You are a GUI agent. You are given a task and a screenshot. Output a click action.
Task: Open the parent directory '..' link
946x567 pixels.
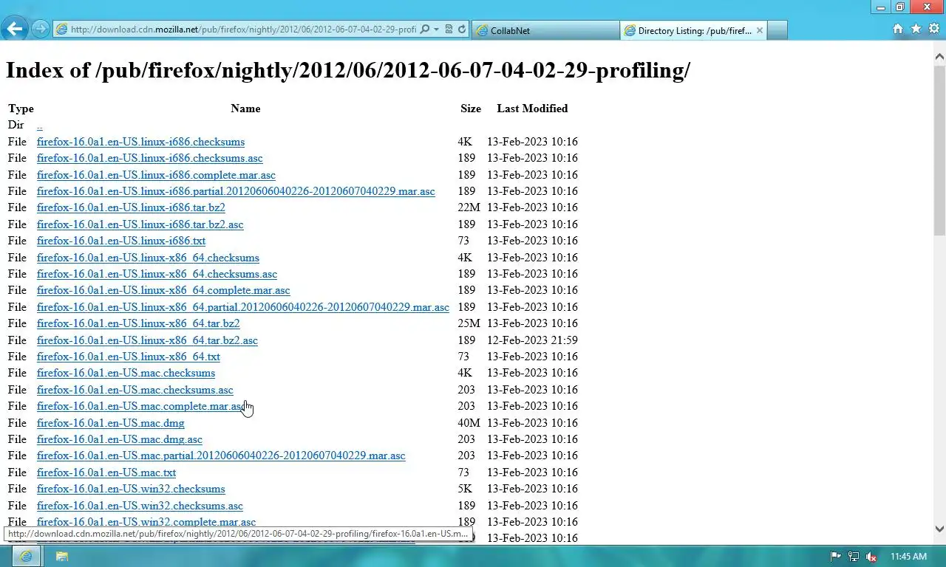coord(39,126)
